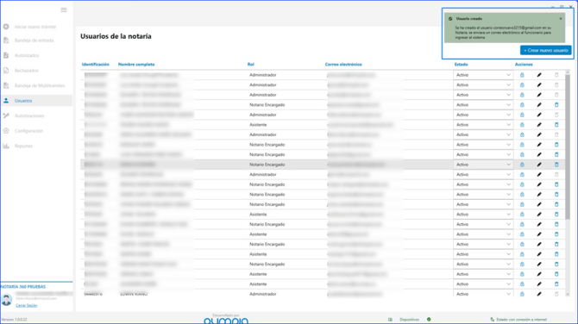Click the vertical scrollbar of the user table
The width and height of the screenshot is (578, 324).
pyautogui.click(x=568, y=147)
